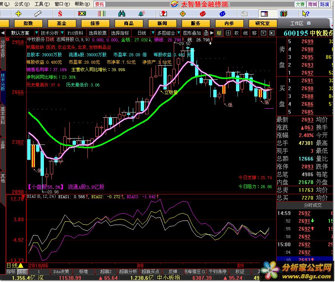Click the 选择股票 toolbar button
The image size is (335, 282).
click(x=98, y=33)
